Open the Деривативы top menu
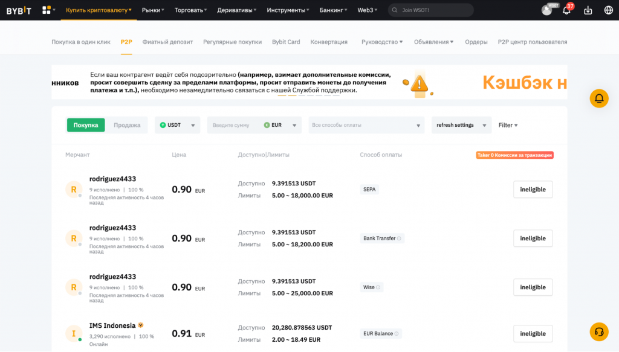Screen dimensions: 619x352 [236, 10]
